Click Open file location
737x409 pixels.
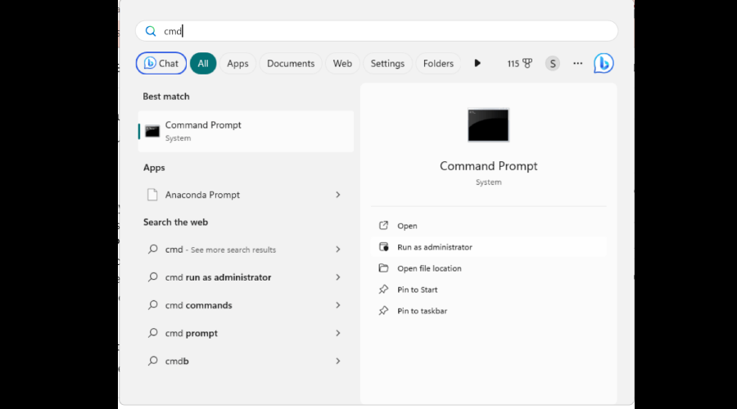tap(429, 268)
